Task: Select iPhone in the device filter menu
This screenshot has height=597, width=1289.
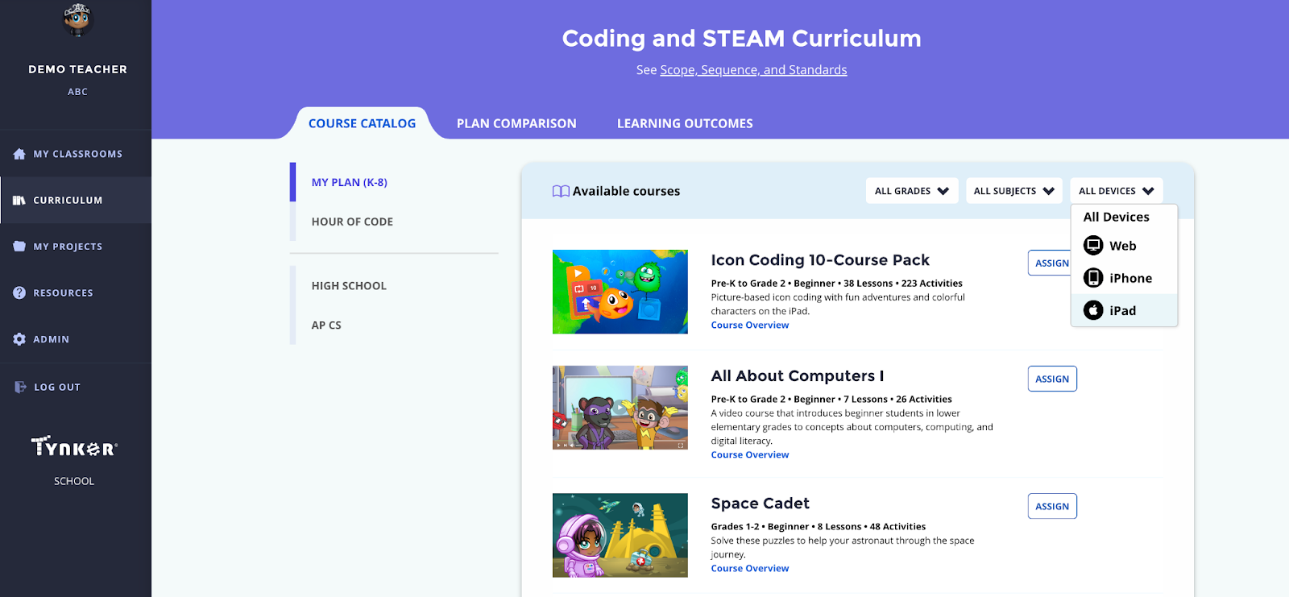Action: pyautogui.click(x=1124, y=278)
